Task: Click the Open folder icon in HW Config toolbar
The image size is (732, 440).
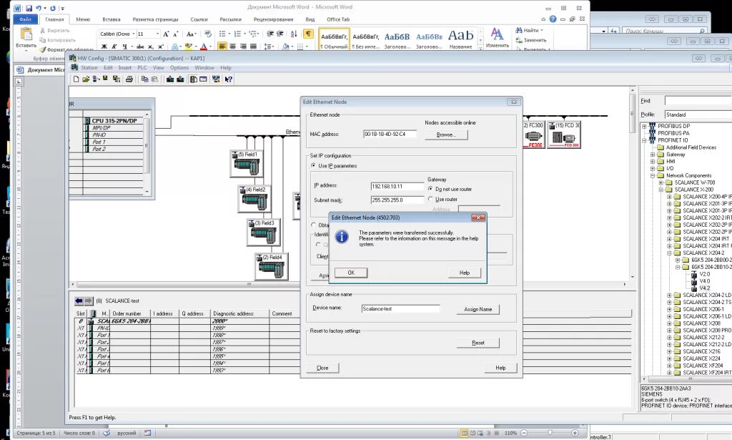Action: pos(86,79)
